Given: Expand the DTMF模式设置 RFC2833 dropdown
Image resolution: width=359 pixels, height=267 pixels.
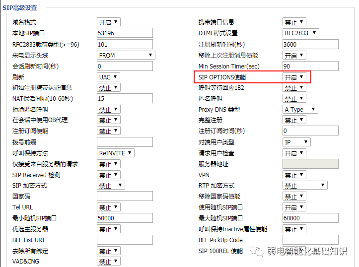Looking at the screenshot, I should [300, 33].
